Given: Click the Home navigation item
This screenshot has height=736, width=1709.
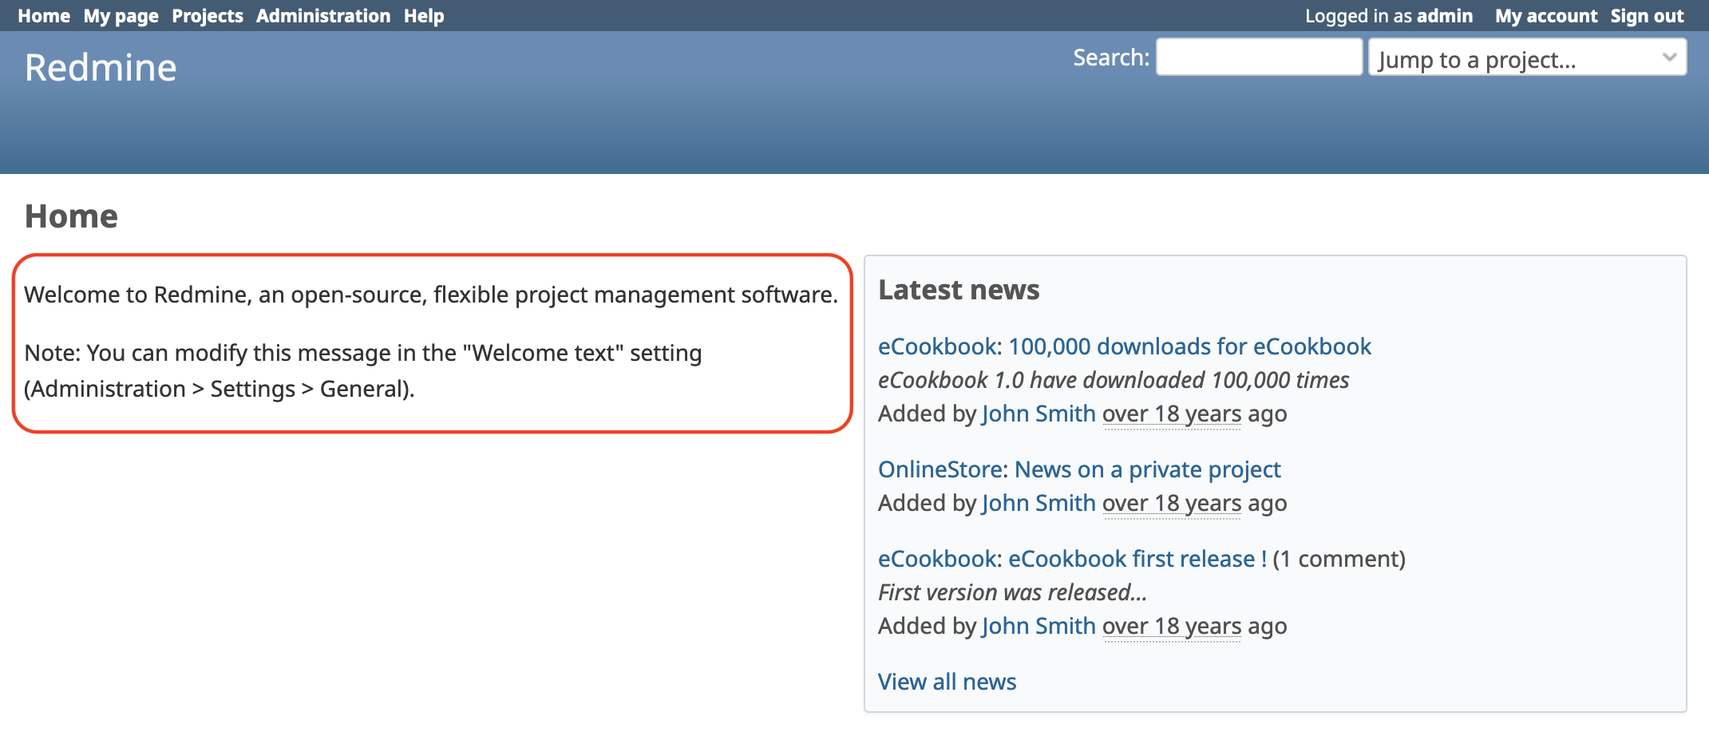Looking at the screenshot, I should click(x=44, y=15).
